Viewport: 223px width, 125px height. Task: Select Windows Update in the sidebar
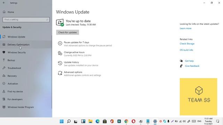point(26,37)
